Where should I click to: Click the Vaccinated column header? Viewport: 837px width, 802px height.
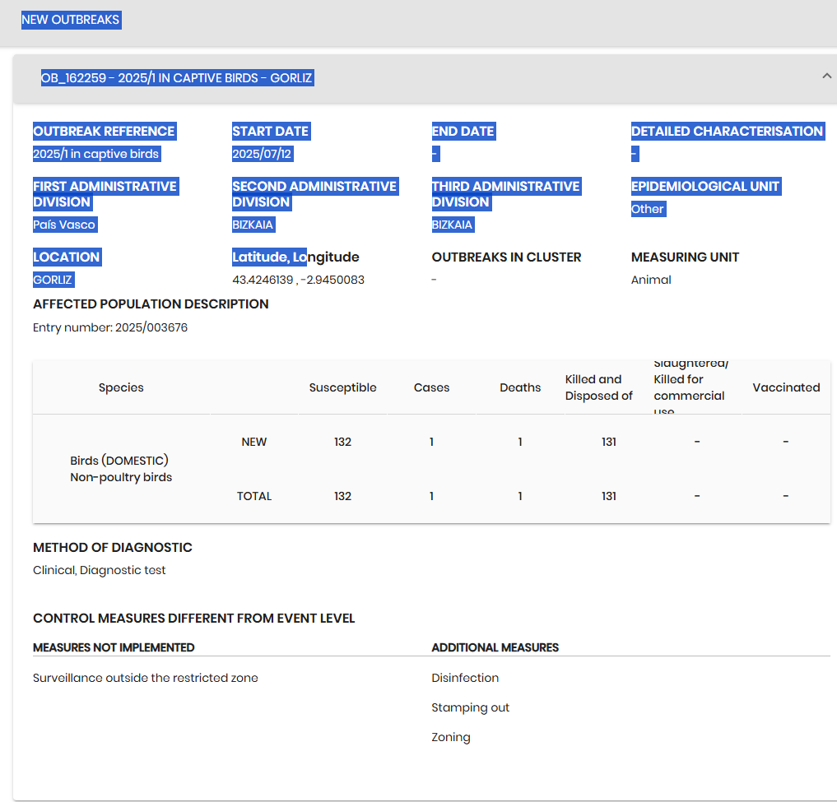tap(786, 387)
